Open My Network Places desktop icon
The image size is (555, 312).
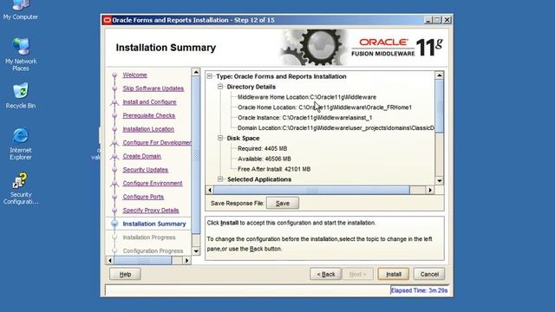tap(21, 54)
